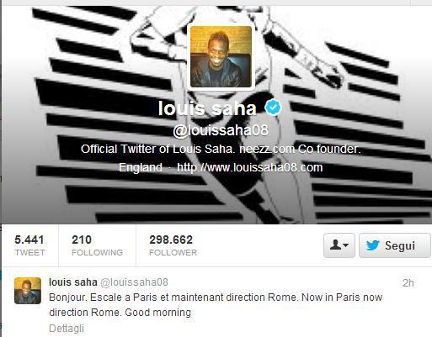The height and width of the screenshot is (337, 432).
Task: Click the 2h tweet timestamp
Action: tap(408, 283)
